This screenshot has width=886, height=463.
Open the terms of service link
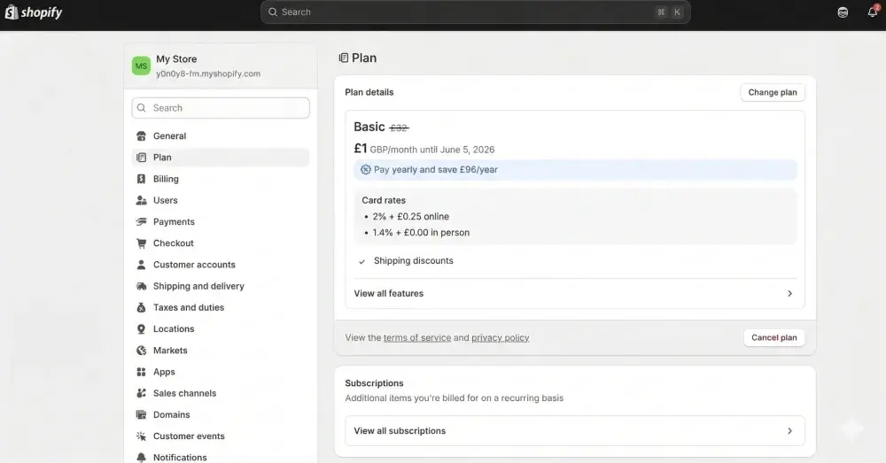417,337
